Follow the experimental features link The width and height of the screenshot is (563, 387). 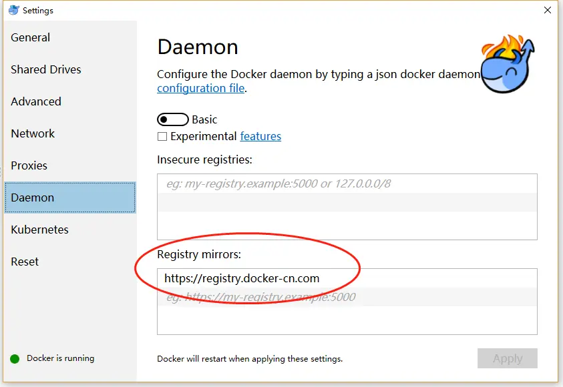pyautogui.click(x=260, y=136)
